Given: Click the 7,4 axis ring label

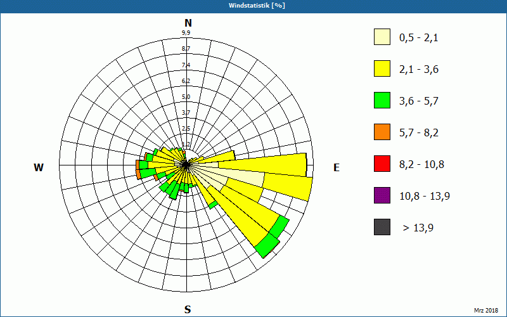Looking at the screenshot, I should tap(186, 65).
